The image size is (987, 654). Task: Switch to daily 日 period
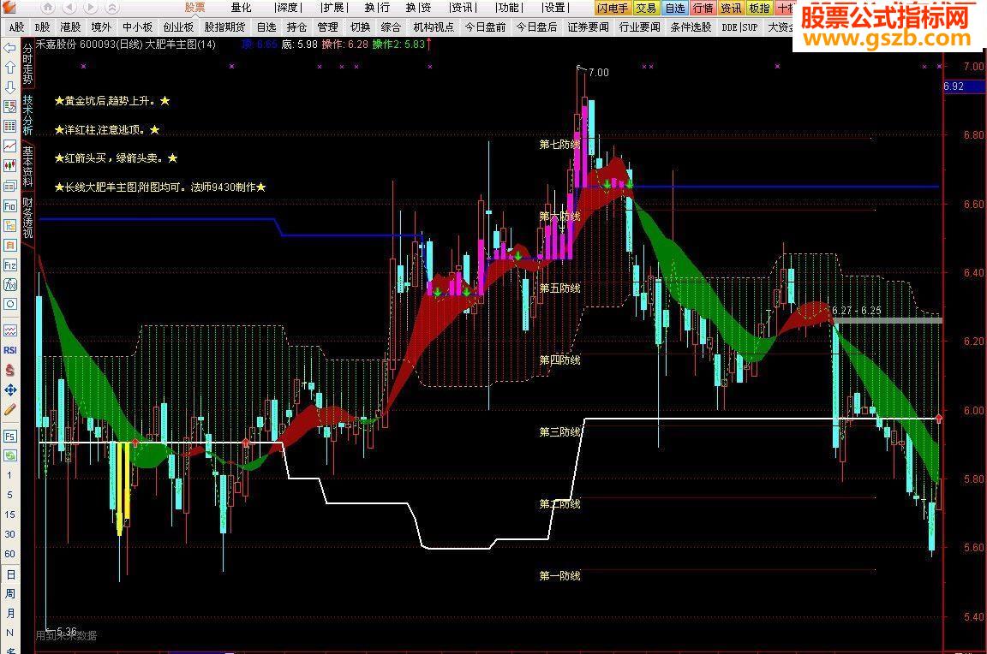coord(10,574)
